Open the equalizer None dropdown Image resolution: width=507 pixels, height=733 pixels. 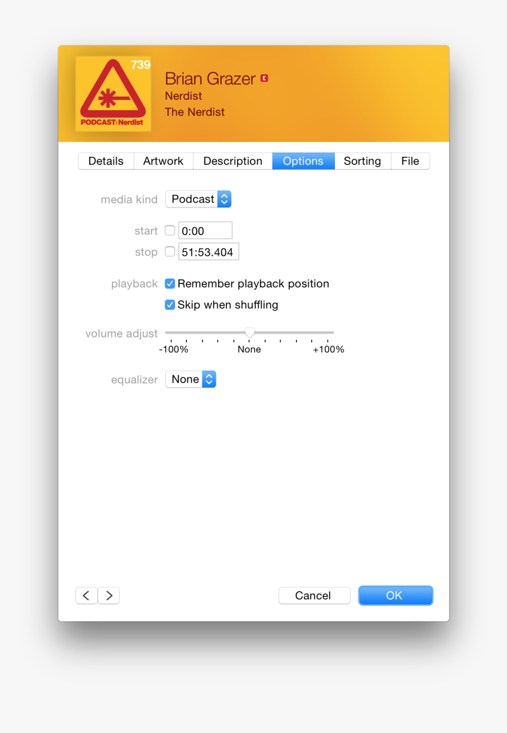[190, 379]
